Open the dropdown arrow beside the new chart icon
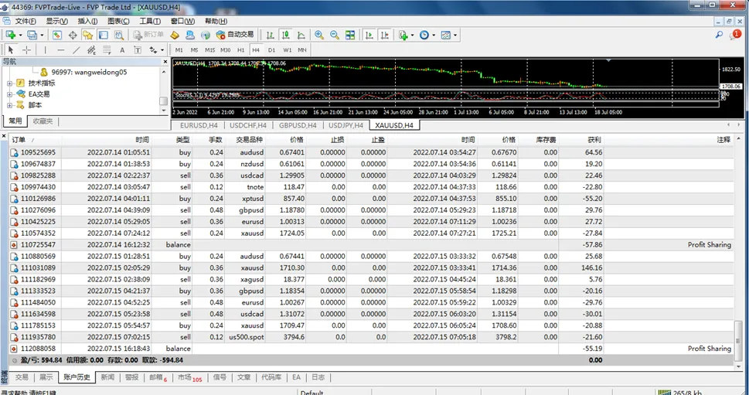This screenshot has width=749, height=395. [x=20, y=36]
